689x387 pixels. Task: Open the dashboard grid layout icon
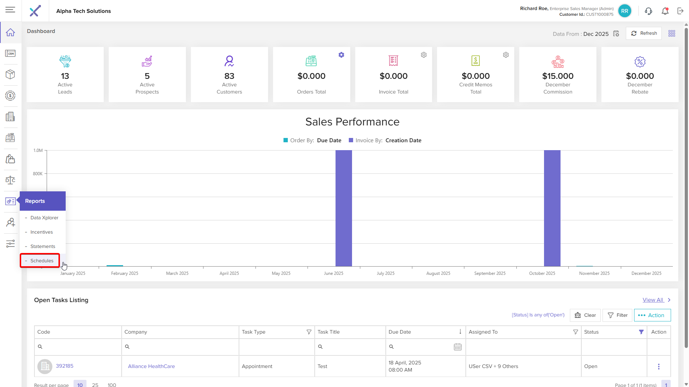(x=672, y=33)
